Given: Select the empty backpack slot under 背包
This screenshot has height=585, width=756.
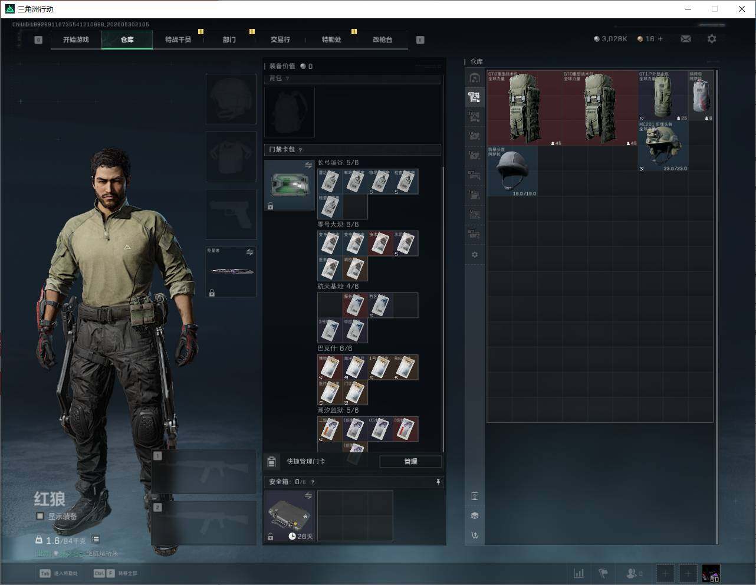Looking at the screenshot, I should (x=290, y=112).
